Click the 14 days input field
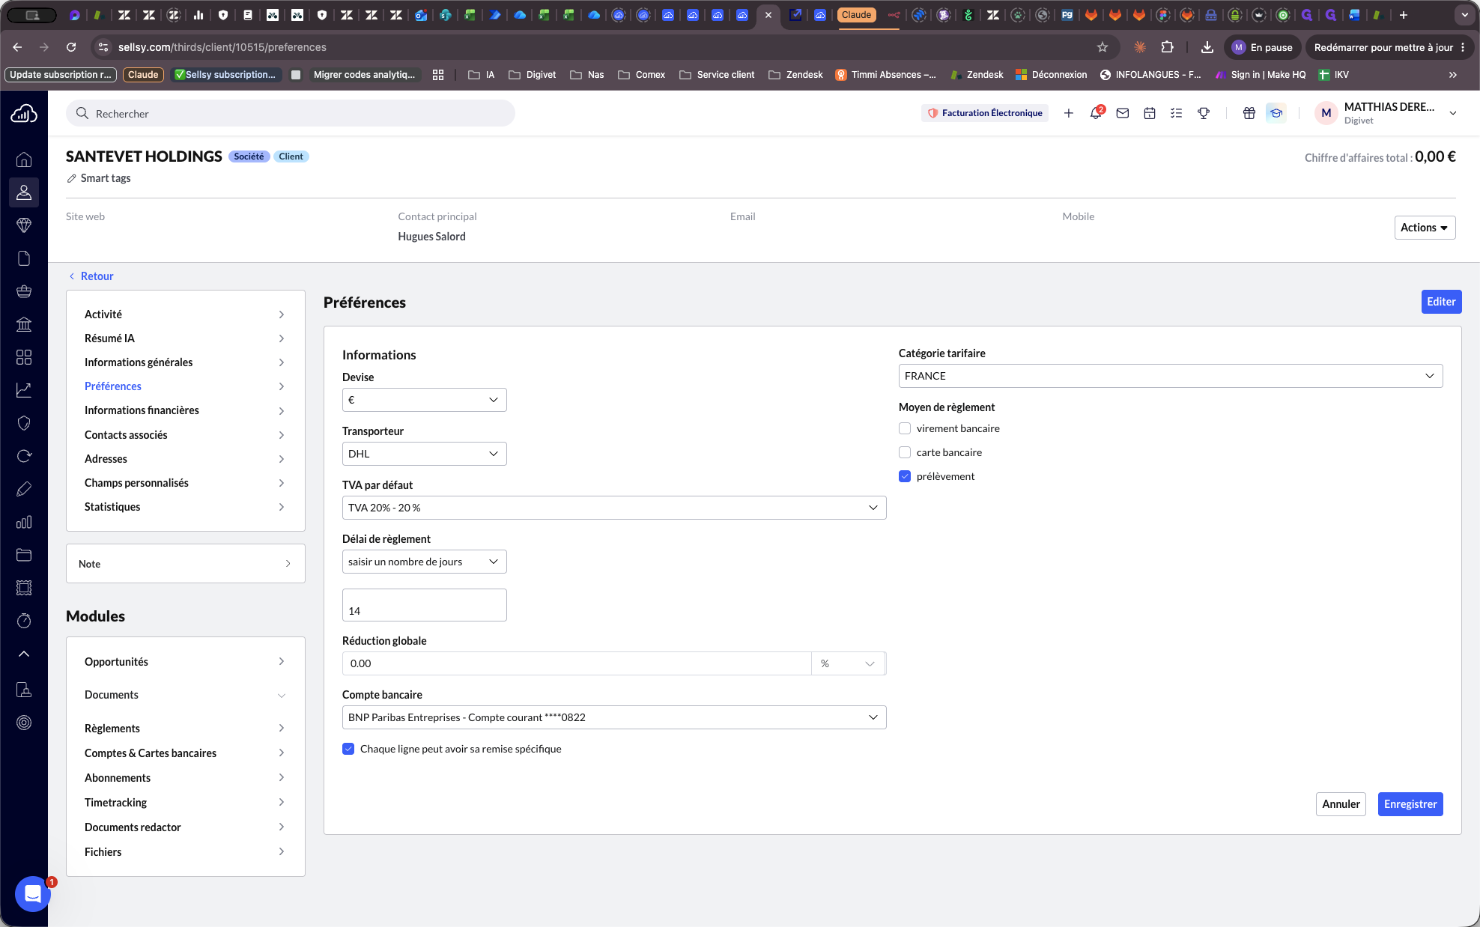This screenshot has height=927, width=1480. (x=424, y=605)
